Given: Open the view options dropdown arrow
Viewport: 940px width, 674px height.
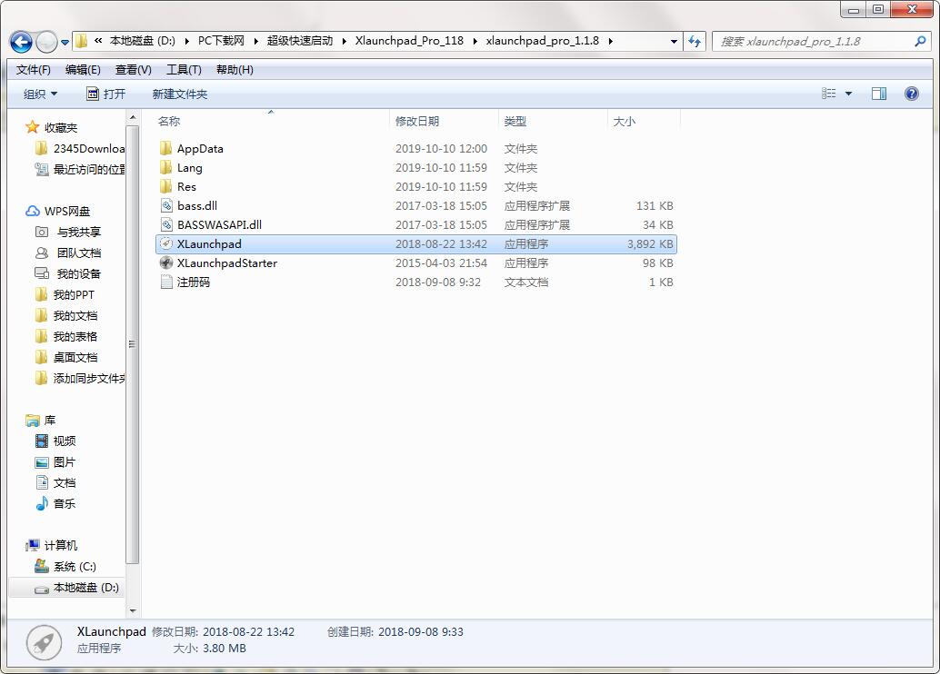Looking at the screenshot, I should click(x=848, y=94).
